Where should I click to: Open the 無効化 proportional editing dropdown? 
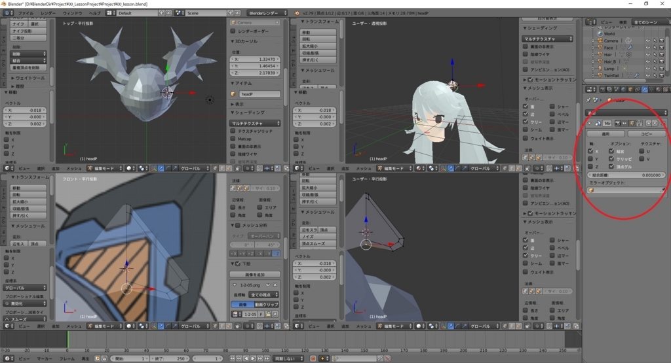(26, 303)
